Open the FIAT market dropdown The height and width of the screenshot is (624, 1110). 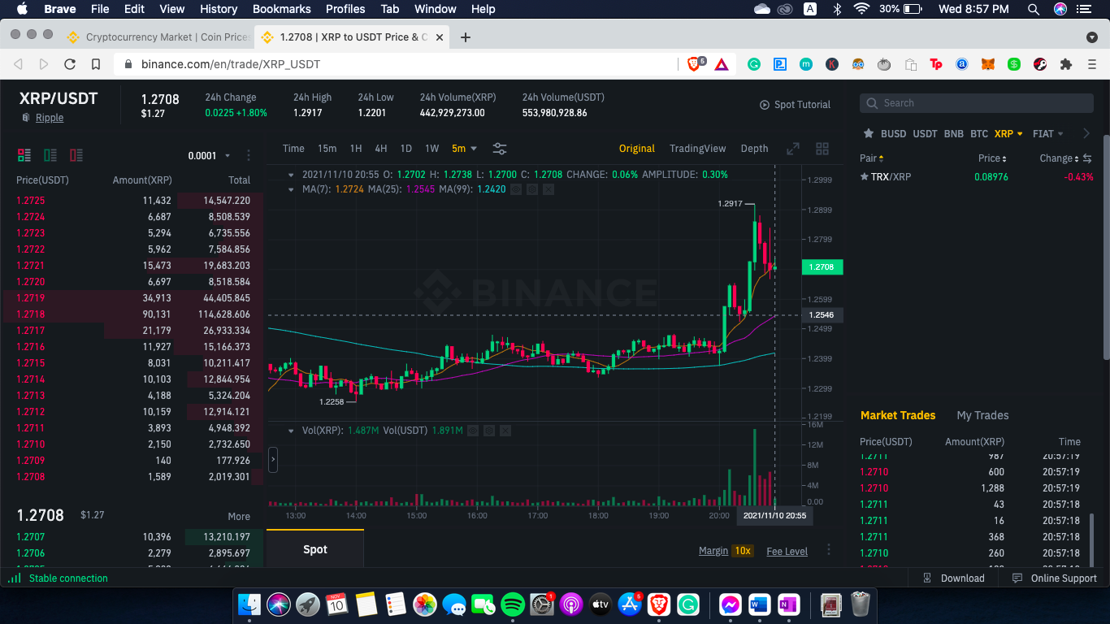1048,134
